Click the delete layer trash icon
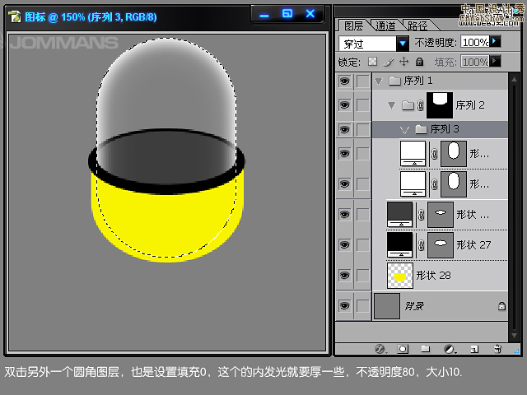The height and width of the screenshot is (395, 527). [497, 348]
